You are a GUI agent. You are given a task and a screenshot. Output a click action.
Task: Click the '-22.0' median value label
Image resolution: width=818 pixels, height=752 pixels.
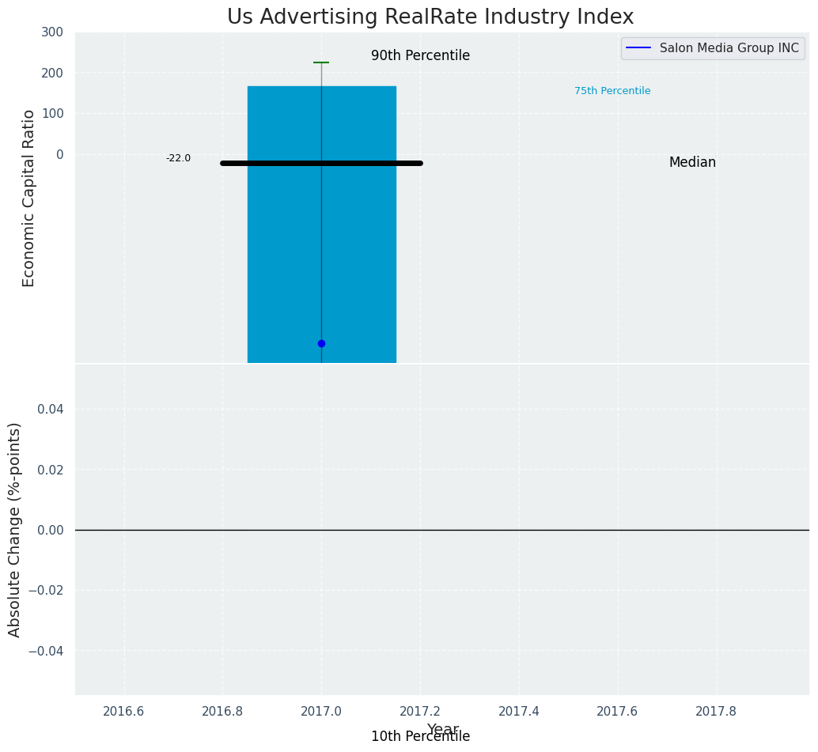(179, 158)
